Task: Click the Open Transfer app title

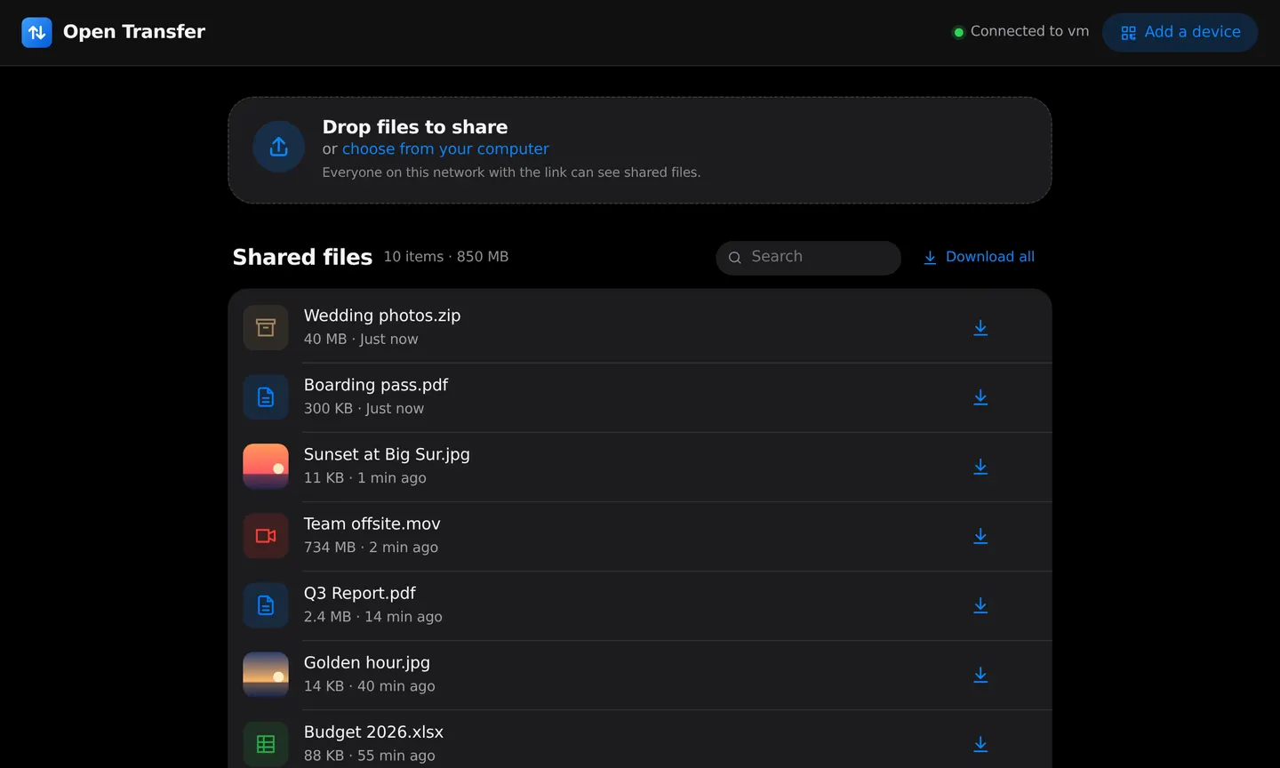Action: point(134,32)
